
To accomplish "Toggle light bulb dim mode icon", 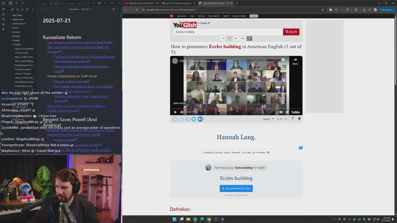I will (x=299, y=119).
